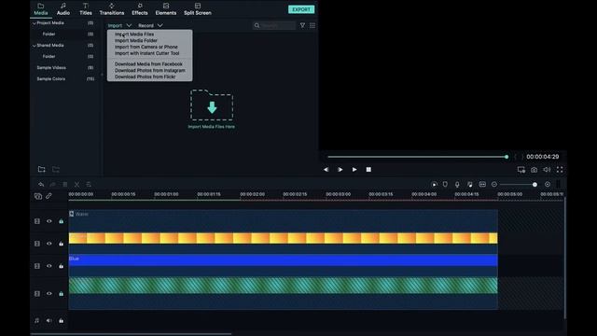Click the subtitle icon beside audio mixer
The image size is (597, 336).
pyautogui.click(x=482, y=185)
